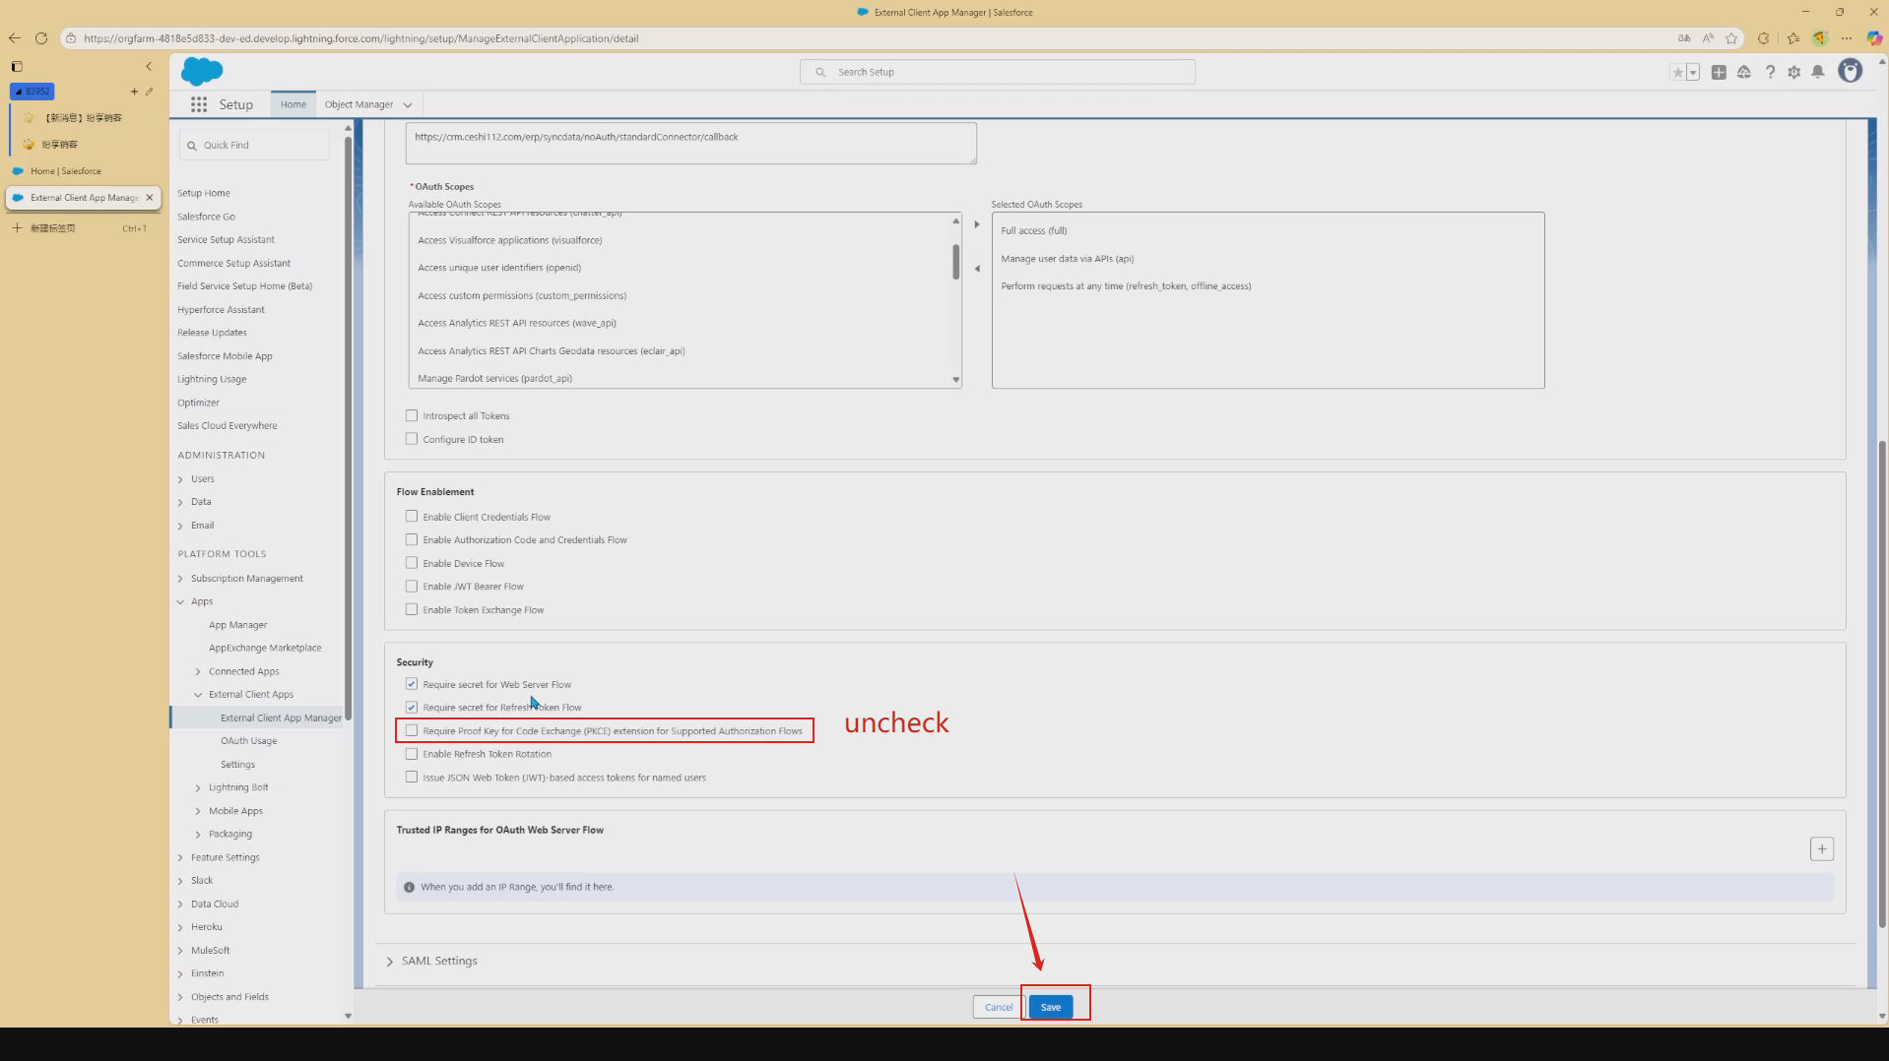1889x1061 pixels.
Task: Close the External Client App Manager tab
Action: click(150, 198)
